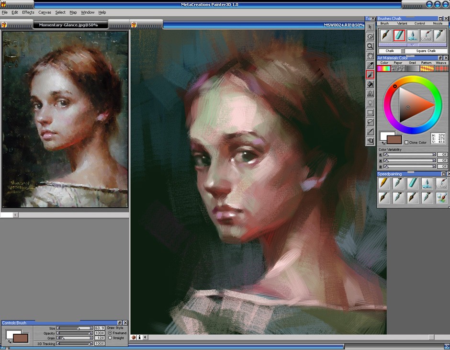The height and width of the screenshot is (350, 450).
Task: Swap primary and secondary colors in Color palette
Action: pos(383,143)
